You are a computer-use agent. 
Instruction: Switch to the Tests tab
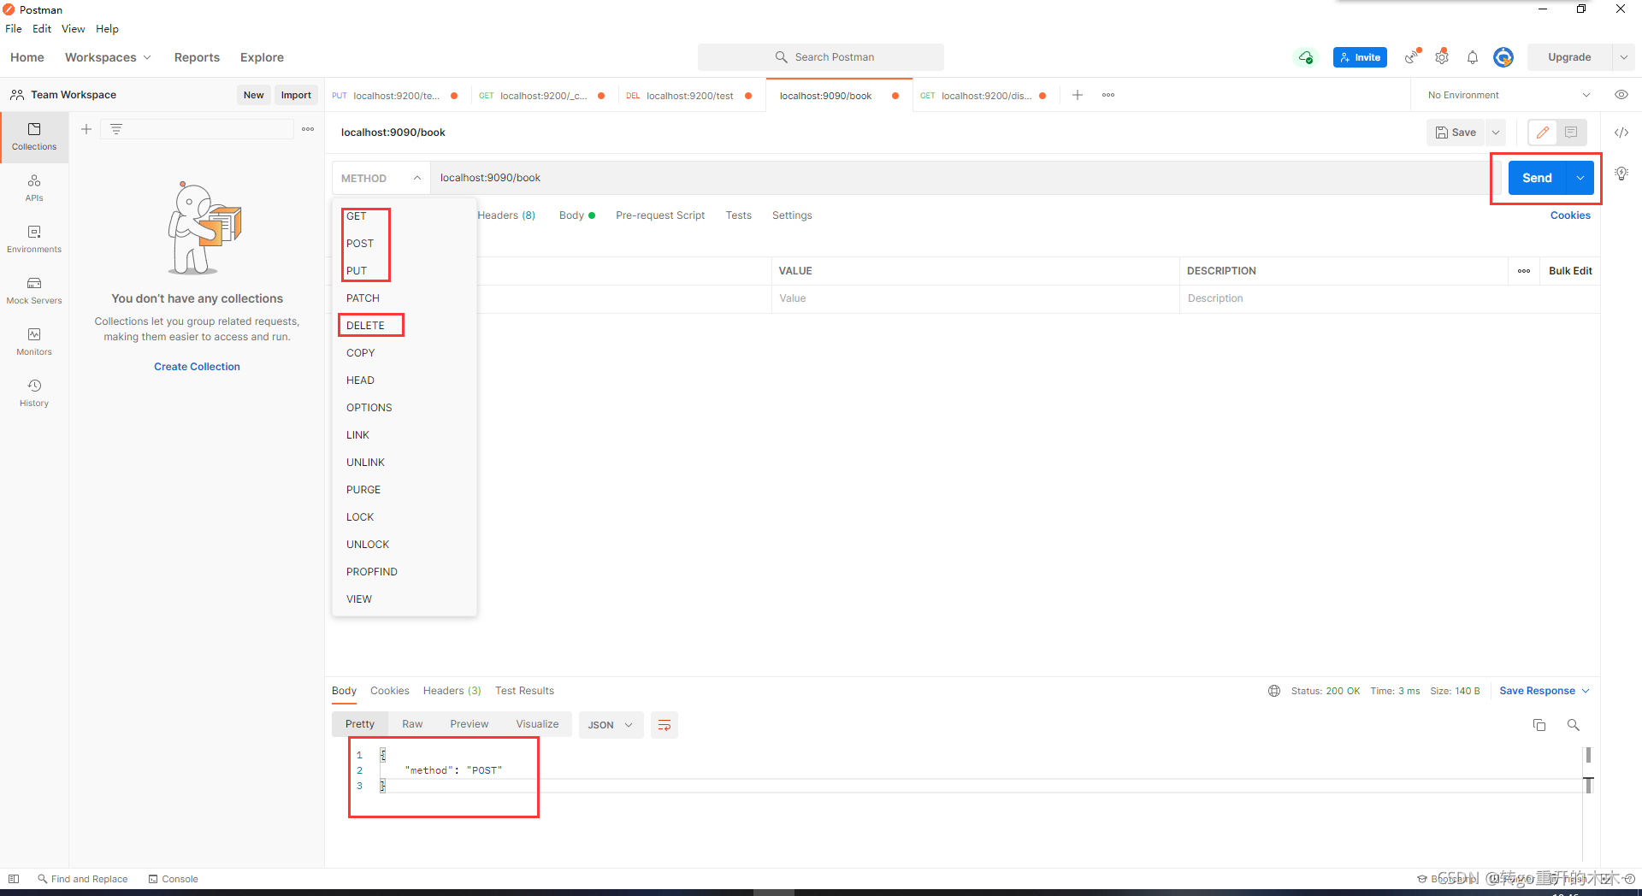pos(738,215)
